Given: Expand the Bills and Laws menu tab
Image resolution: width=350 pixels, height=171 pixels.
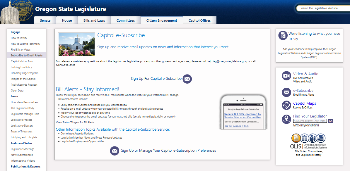Looking at the screenshot, I should (x=94, y=20).
